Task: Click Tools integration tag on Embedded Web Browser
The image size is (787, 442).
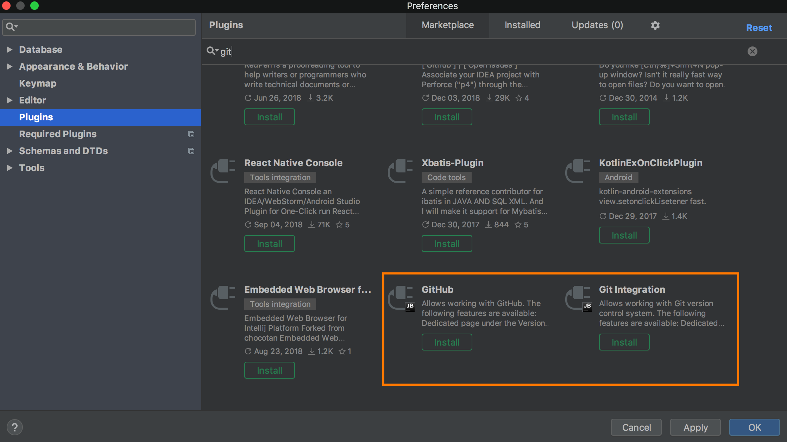Action: [280, 304]
